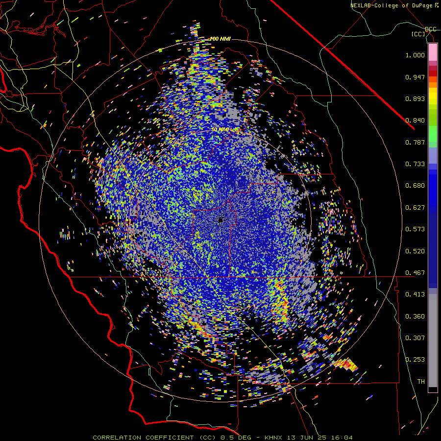Viewport: 441px width, 441px height.
Task: Click the 0.733 scale value
Action: pos(415,164)
